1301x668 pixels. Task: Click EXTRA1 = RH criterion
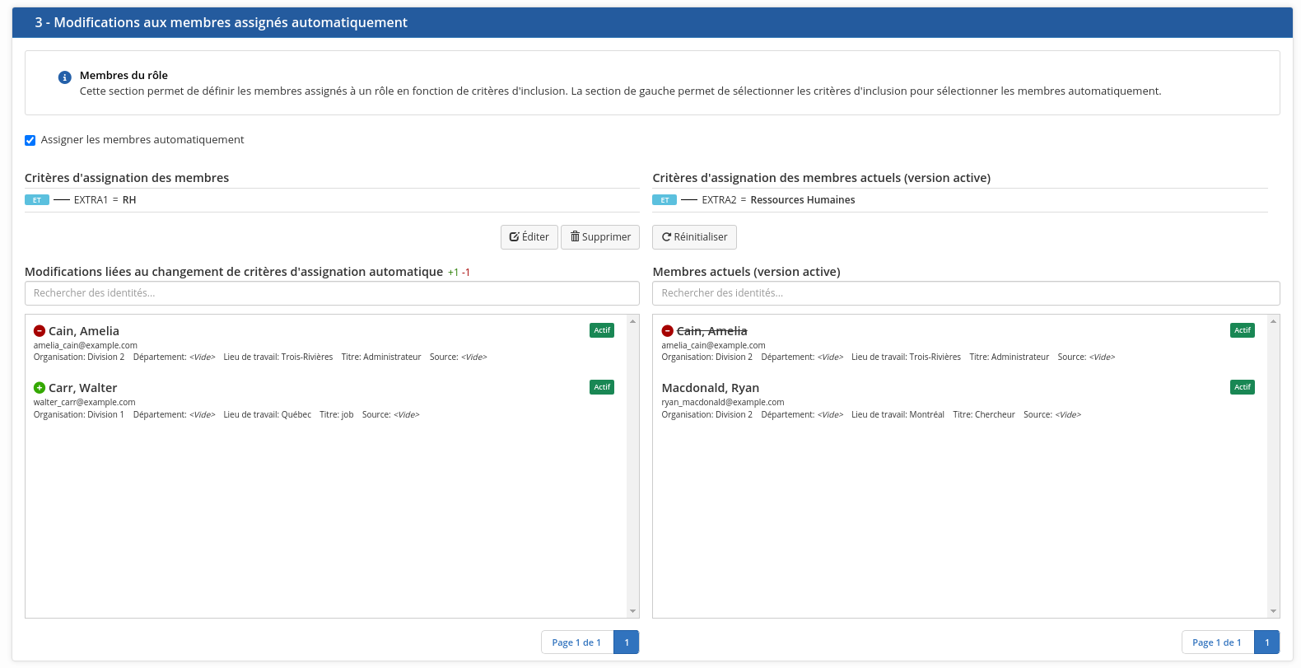[x=105, y=200]
